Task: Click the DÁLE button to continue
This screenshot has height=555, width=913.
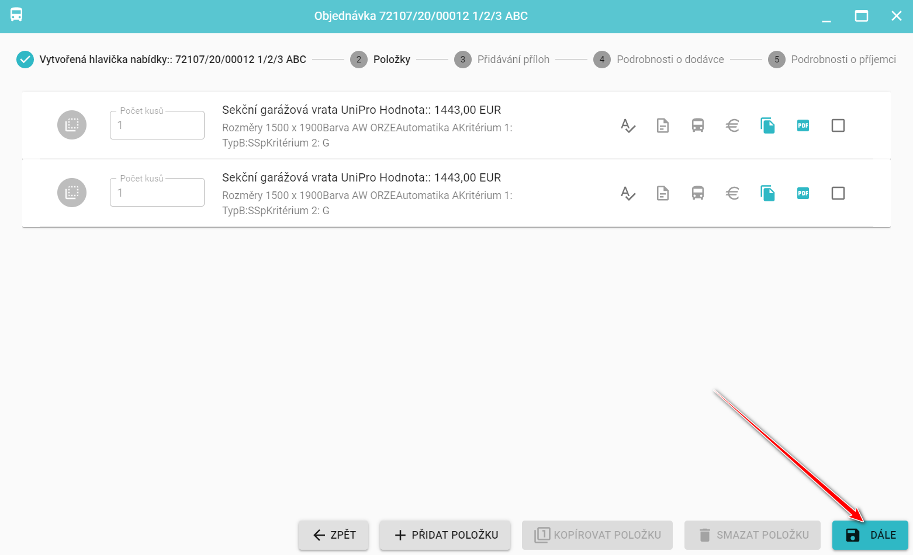Action: point(870,535)
